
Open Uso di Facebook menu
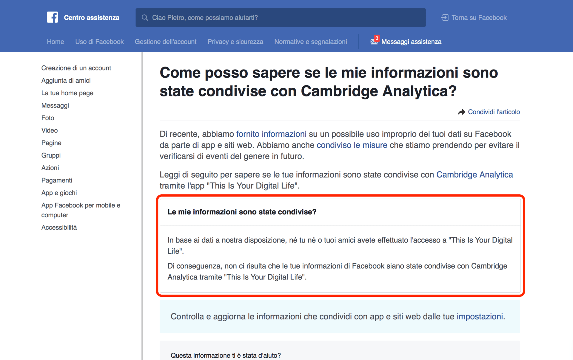[99, 41]
